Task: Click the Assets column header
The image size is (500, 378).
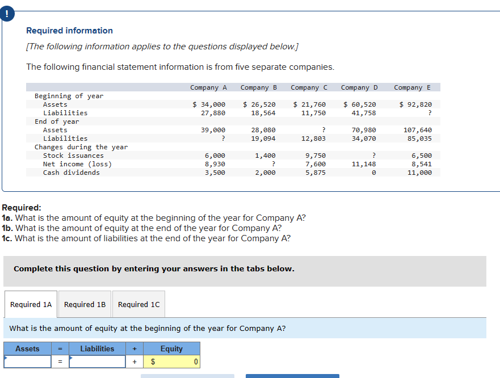Action: click(27, 348)
